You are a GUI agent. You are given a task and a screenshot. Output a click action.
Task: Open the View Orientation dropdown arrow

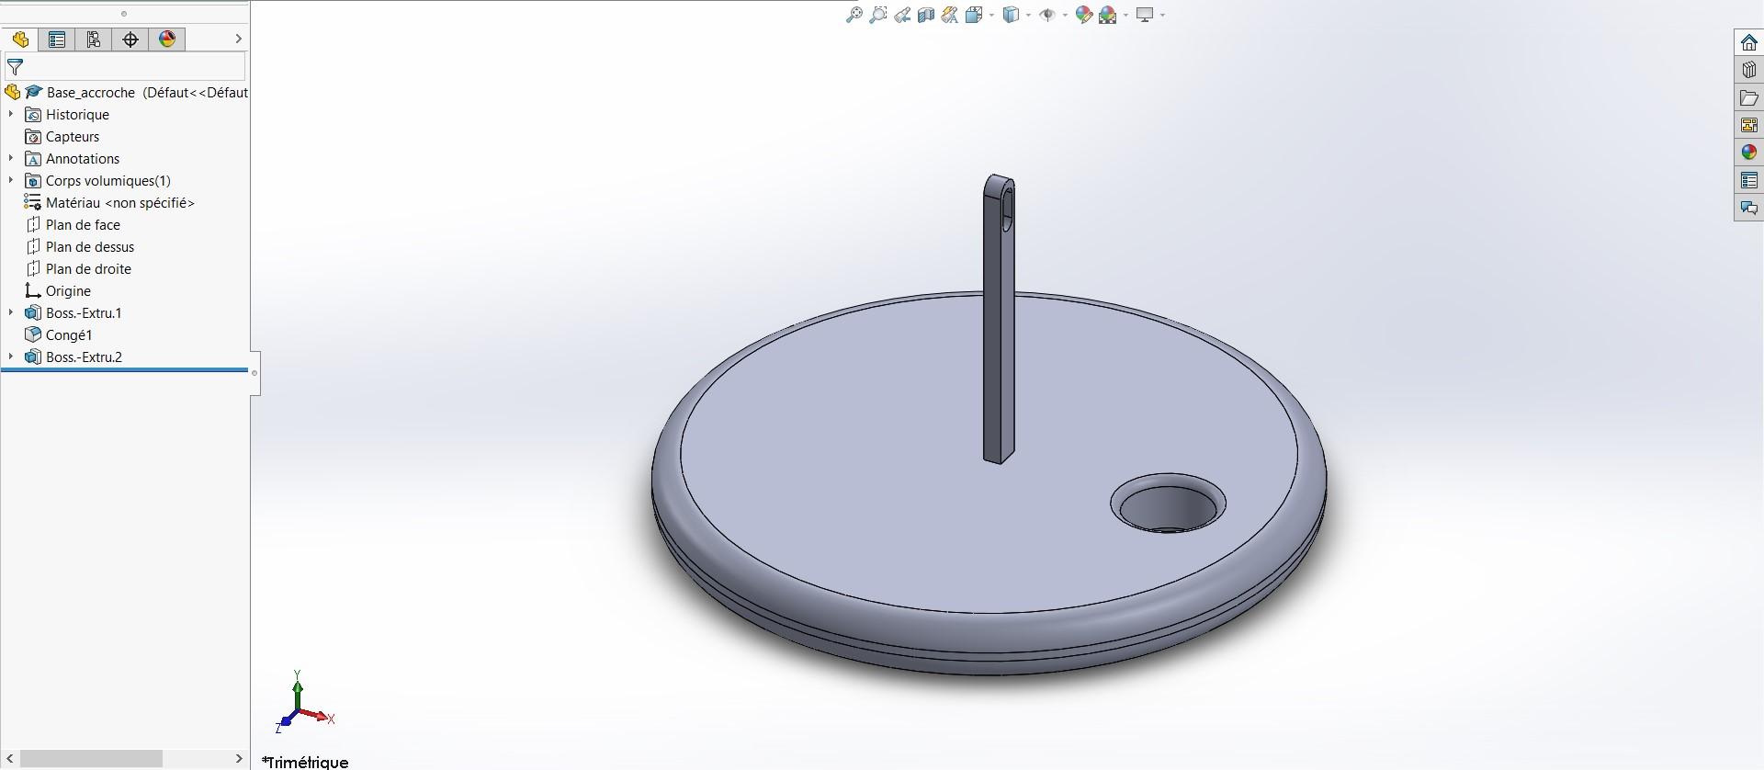[x=991, y=15]
